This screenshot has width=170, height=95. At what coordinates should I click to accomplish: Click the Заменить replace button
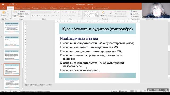[x=135, y=14]
